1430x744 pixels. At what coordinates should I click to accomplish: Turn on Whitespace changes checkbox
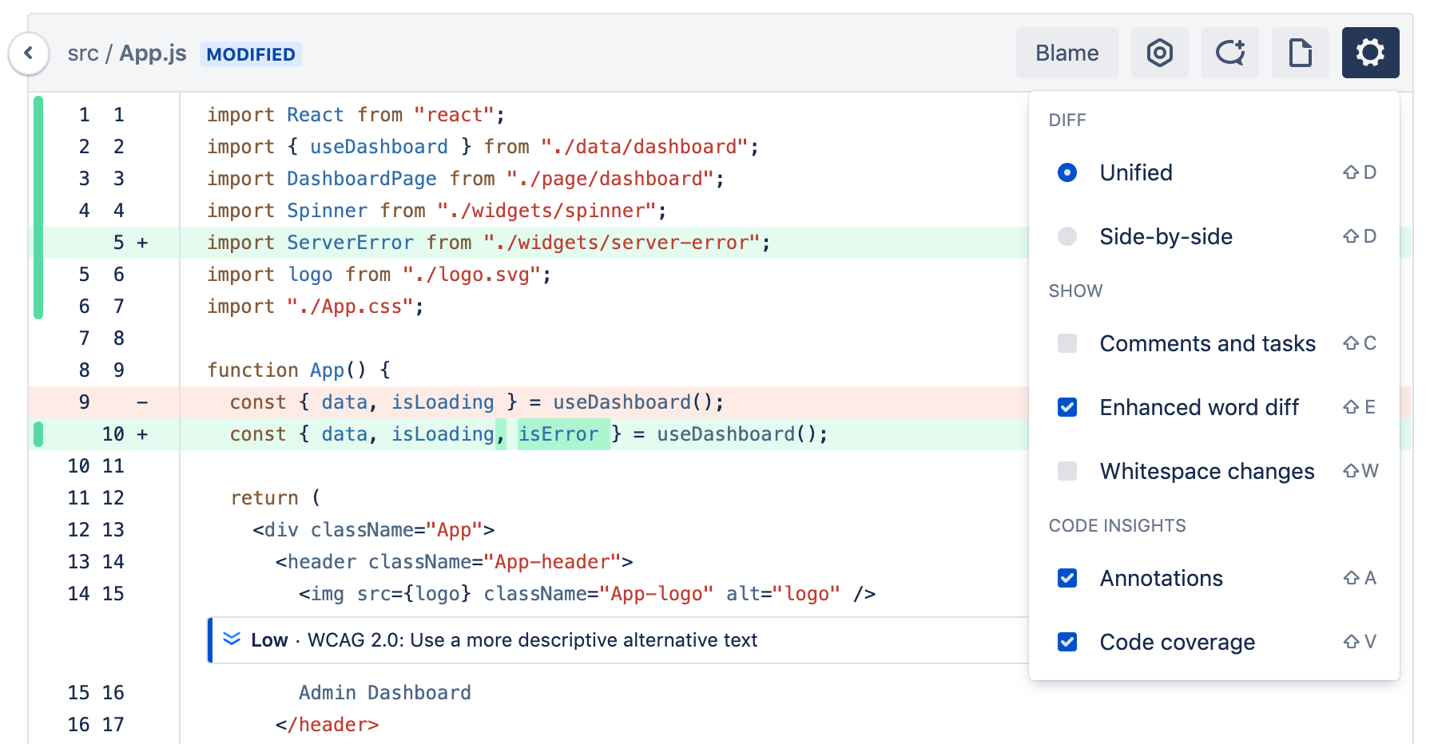click(1067, 471)
